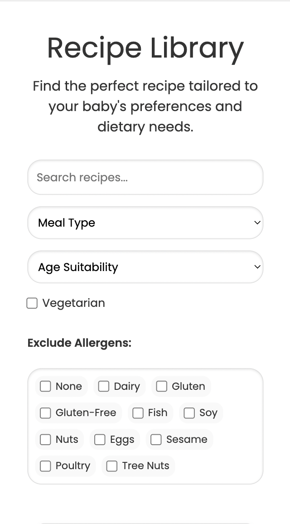
Task: Exclude Gluten allergen
Action: coord(162,386)
